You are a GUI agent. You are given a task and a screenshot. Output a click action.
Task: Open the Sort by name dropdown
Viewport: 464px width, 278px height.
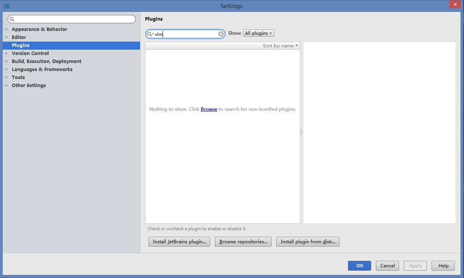(280, 46)
